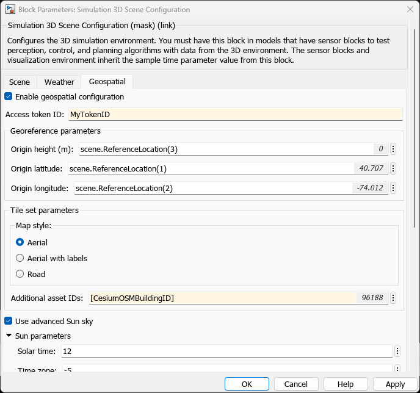Switch to the Scene tab
The height and width of the screenshot is (393, 420).
click(x=20, y=82)
